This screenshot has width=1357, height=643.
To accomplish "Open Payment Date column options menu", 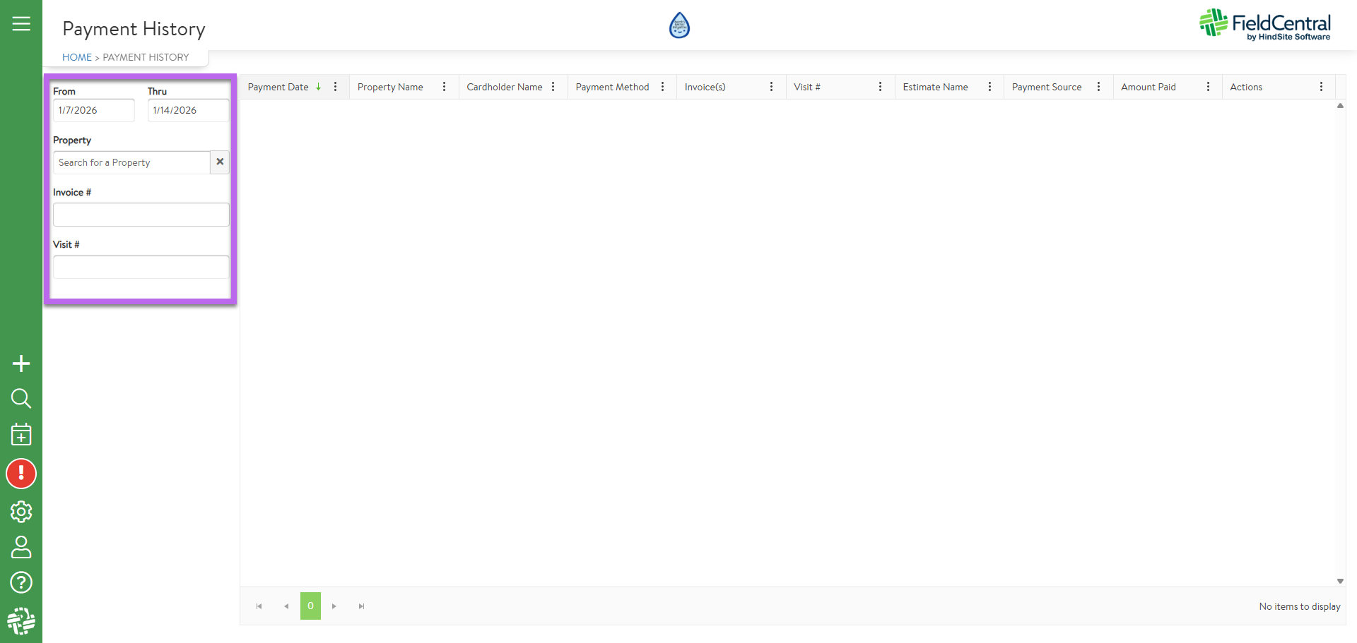I will coord(335,87).
